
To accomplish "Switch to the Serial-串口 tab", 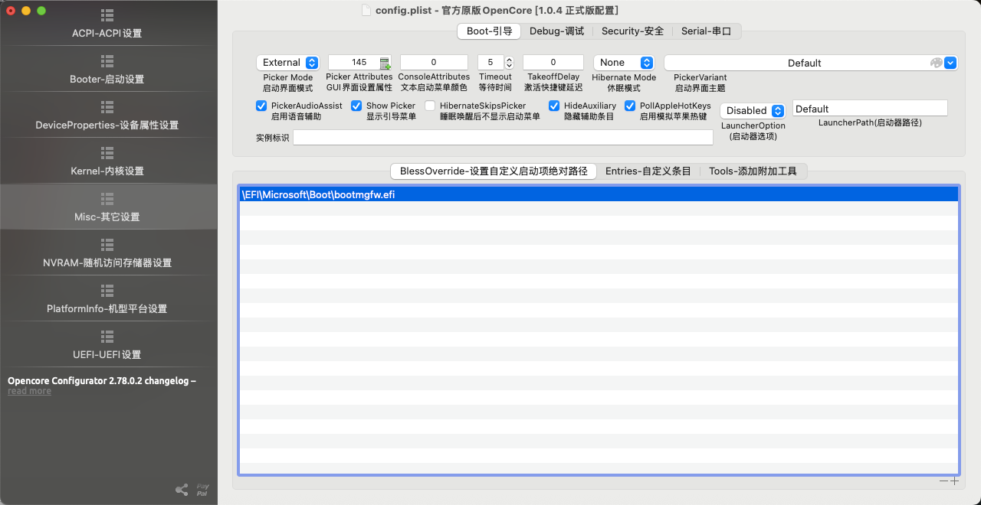I will (x=707, y=31).
